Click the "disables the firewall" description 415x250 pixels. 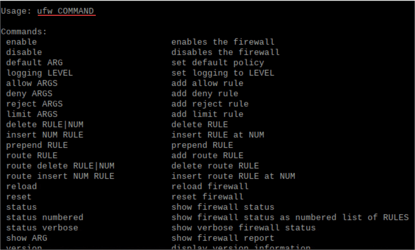[225, 52]
